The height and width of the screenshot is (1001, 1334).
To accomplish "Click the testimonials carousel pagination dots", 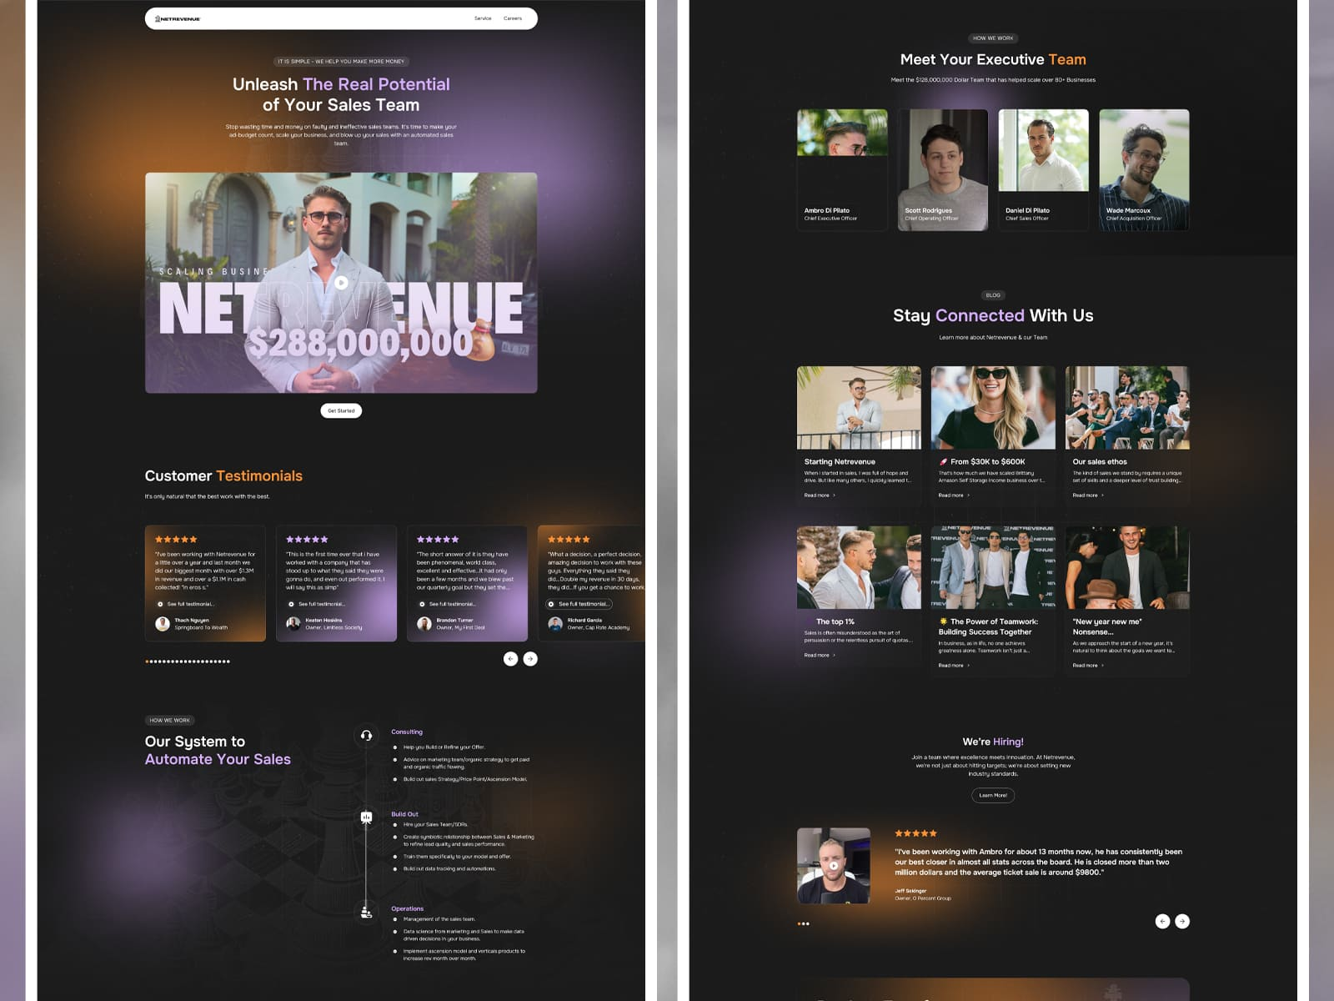I will tap(188, 661).
